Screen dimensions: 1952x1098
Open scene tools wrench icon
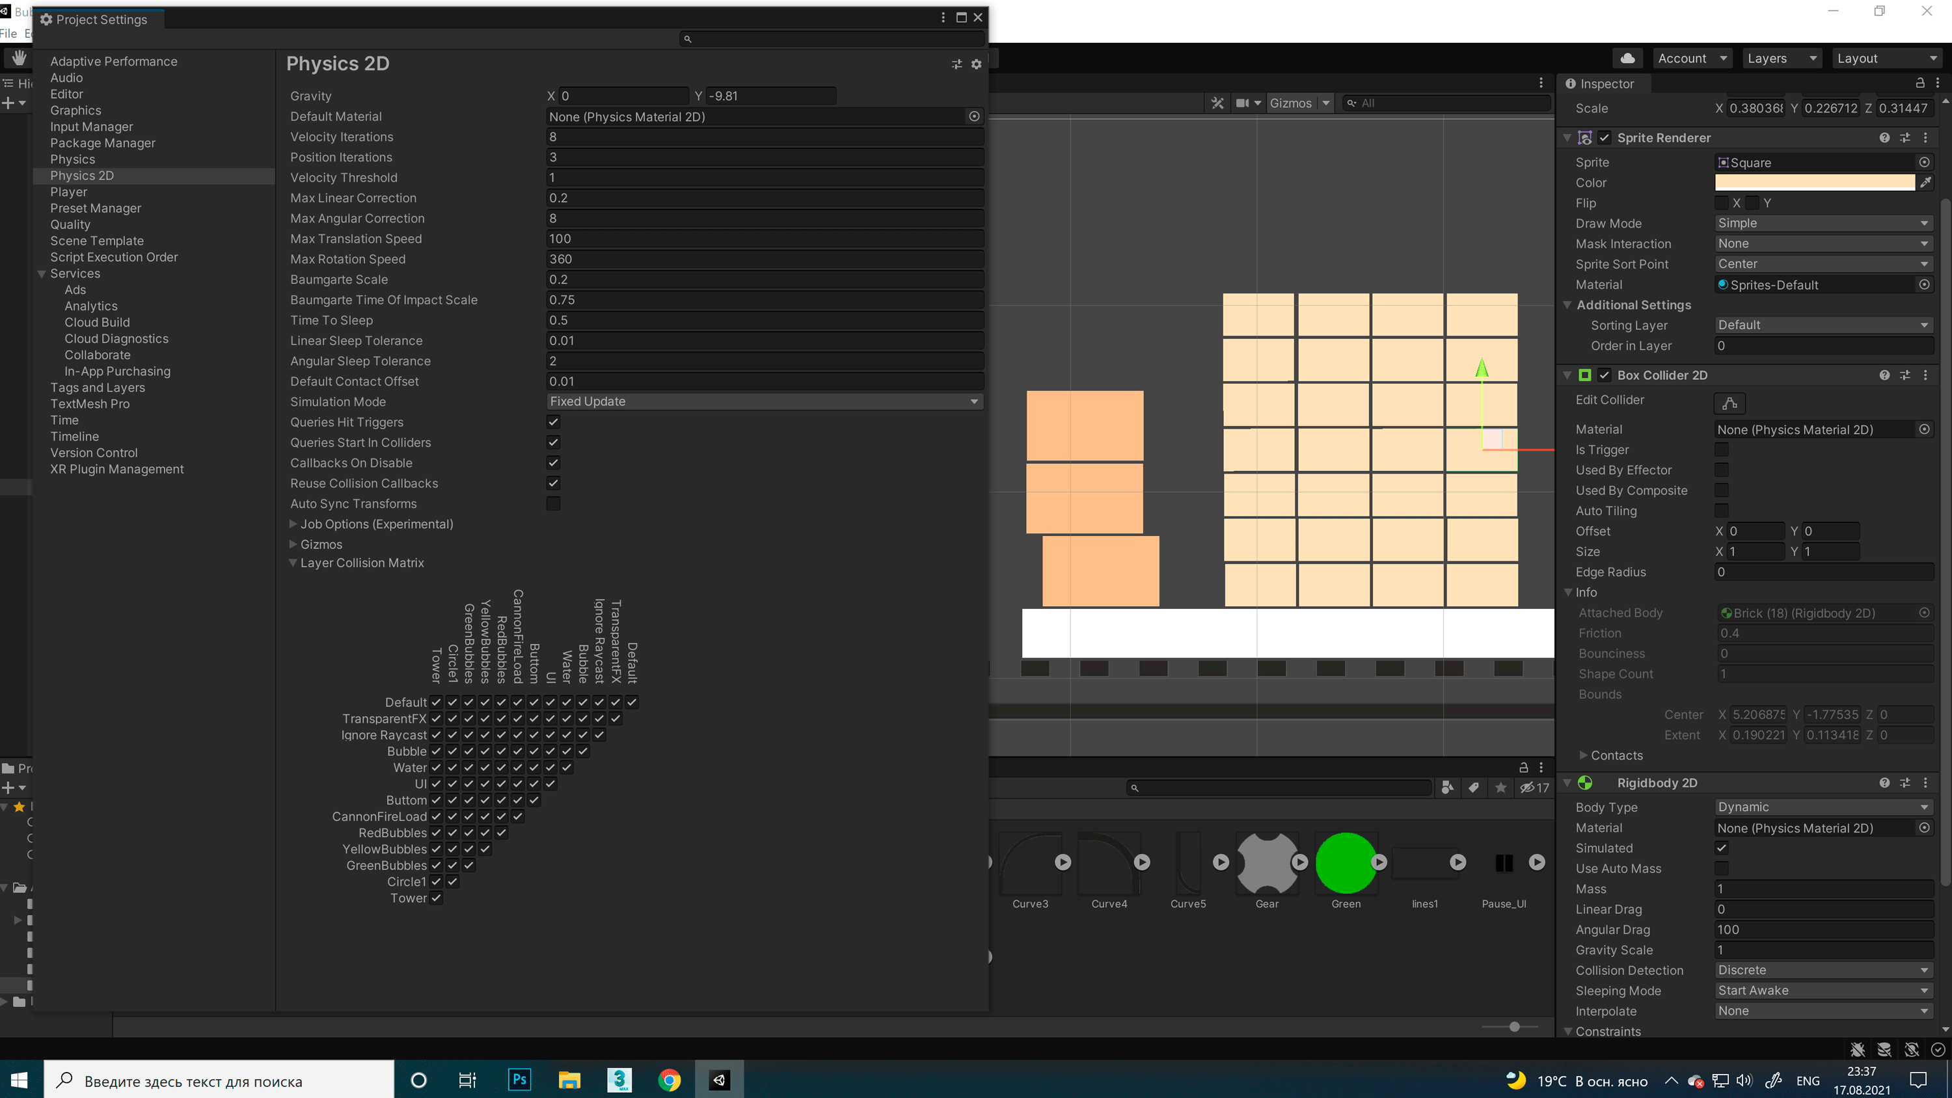coord(1217,103)
